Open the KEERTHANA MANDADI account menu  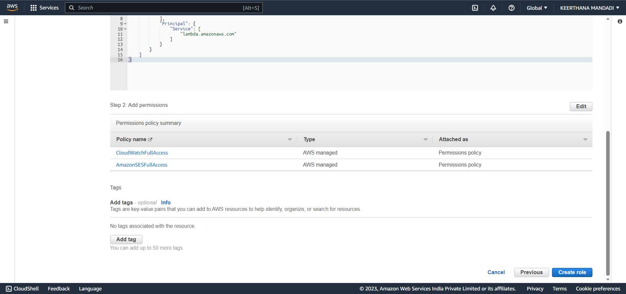590,8
